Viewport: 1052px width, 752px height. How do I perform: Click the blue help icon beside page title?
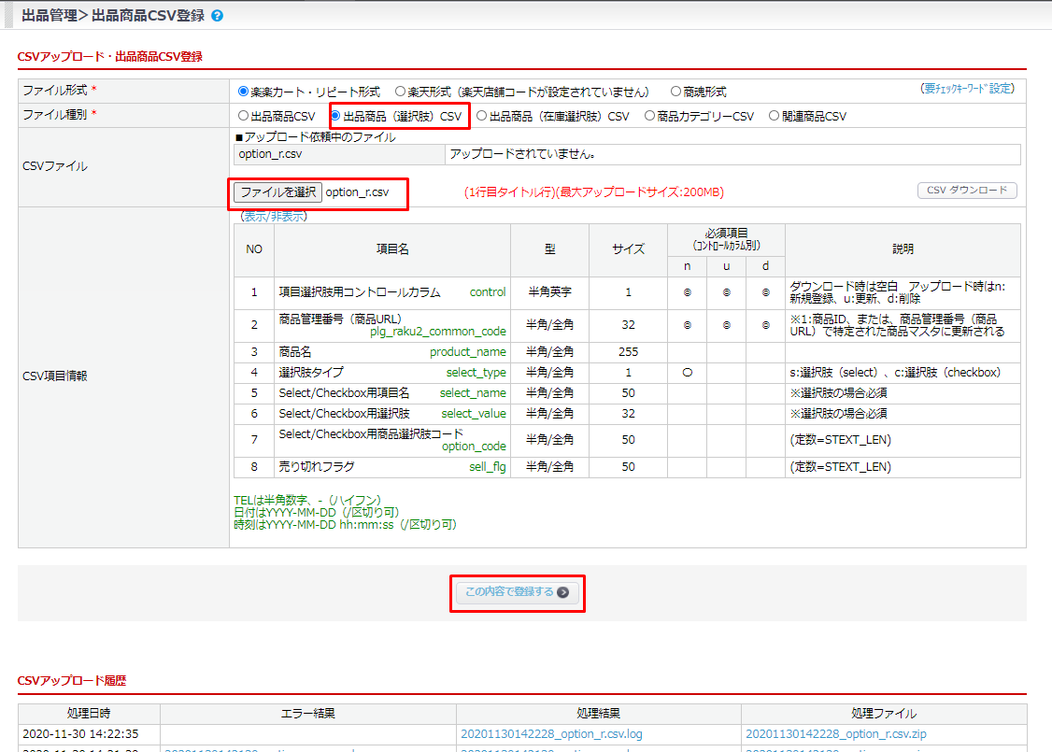pyautogui.click(x=218, y=16)
